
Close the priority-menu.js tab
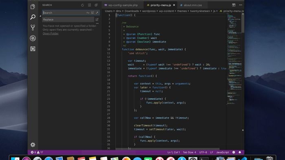[x=174, y=5]
